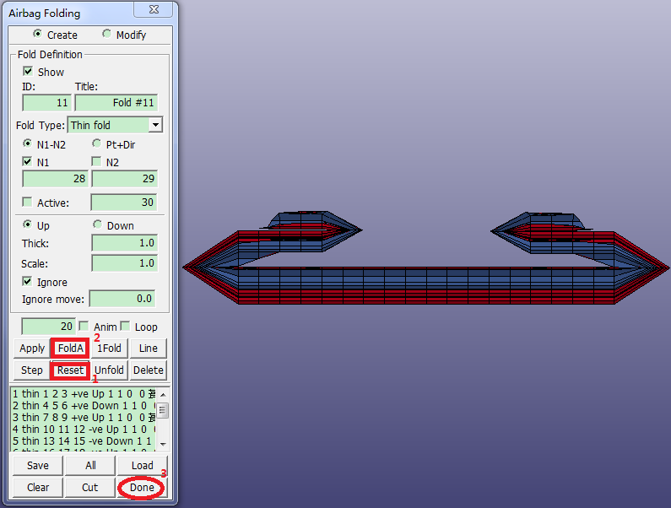Click the Save button
671x508 pixels.
pyautogui.click(x=38, y=466)
